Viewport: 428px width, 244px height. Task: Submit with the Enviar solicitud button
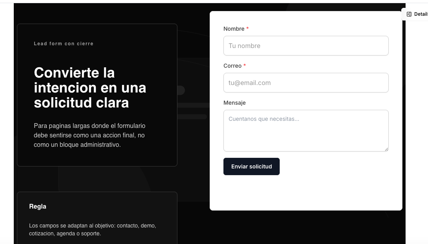click(251, 166)
